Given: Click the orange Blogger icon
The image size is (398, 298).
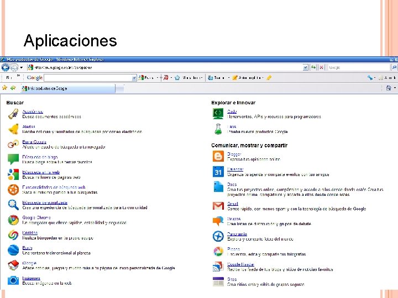Looking at the screenshot, I should click(218, 156).
